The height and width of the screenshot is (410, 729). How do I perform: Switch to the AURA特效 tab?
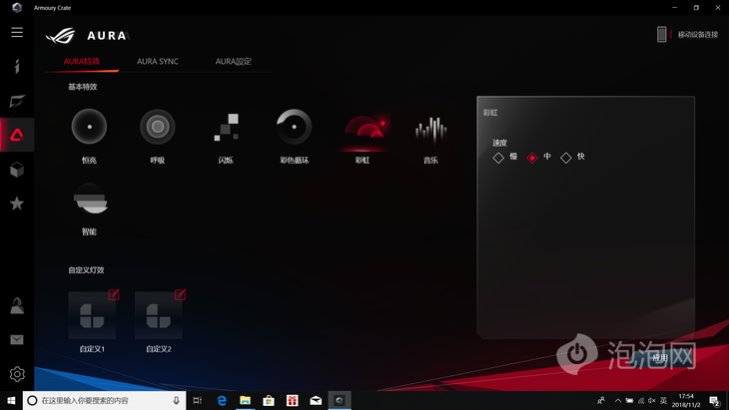click(x=81, y=61)
